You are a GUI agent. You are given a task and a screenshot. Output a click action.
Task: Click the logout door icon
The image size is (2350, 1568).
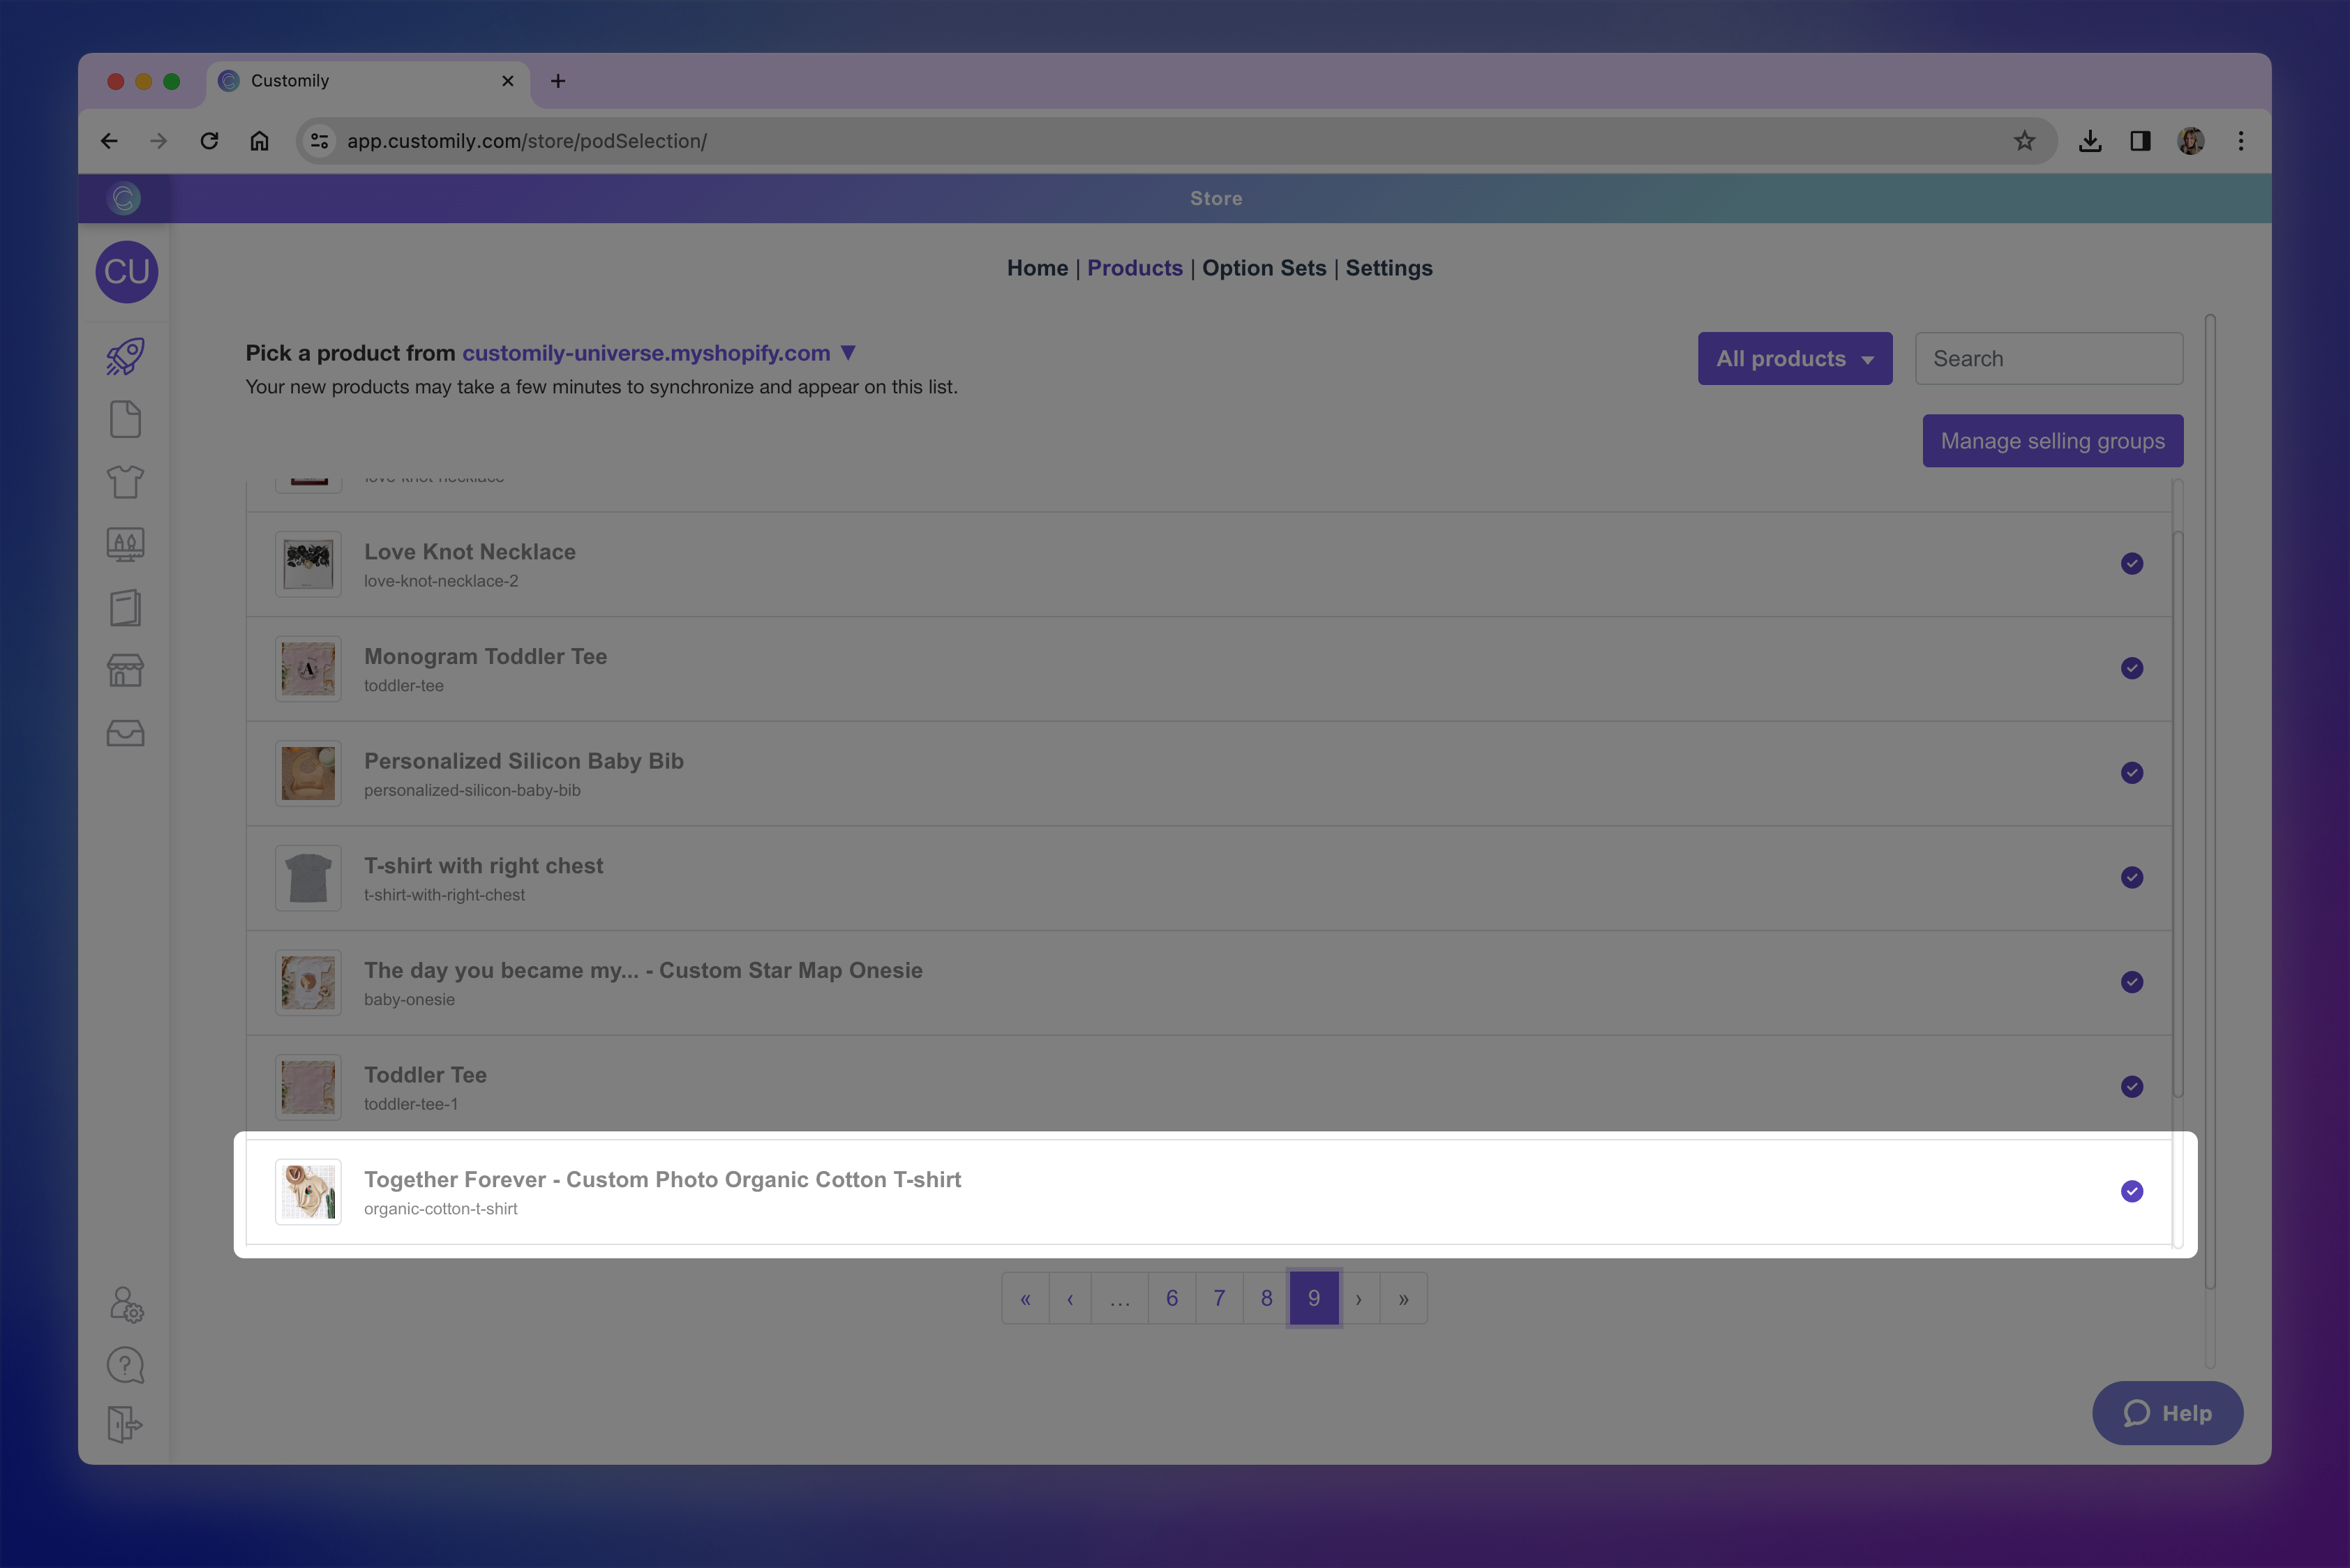(125, 1424)
